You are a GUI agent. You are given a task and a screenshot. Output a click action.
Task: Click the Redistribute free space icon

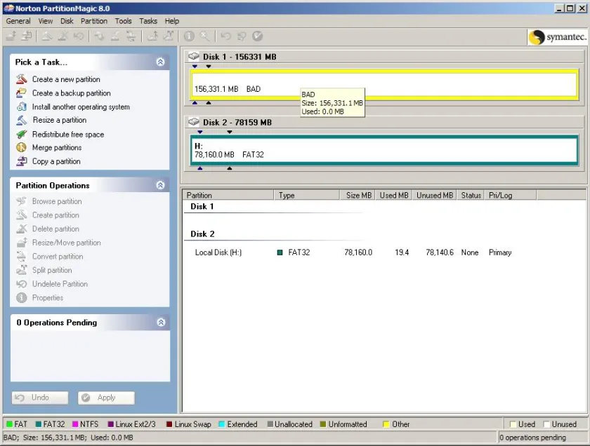click(x=22, y=134)
